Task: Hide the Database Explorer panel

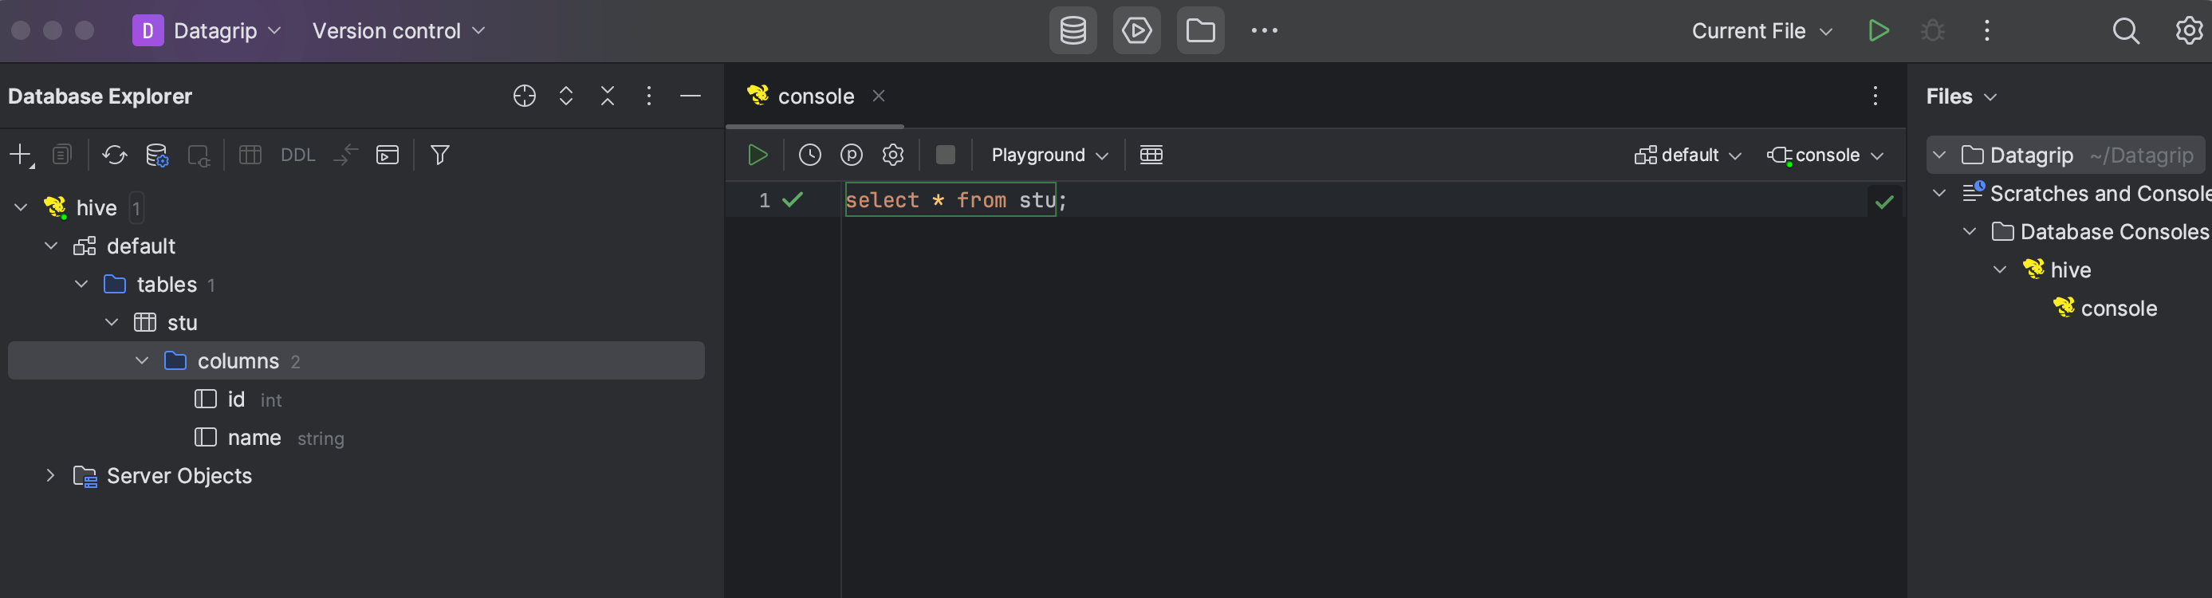Action: (691, 96)
